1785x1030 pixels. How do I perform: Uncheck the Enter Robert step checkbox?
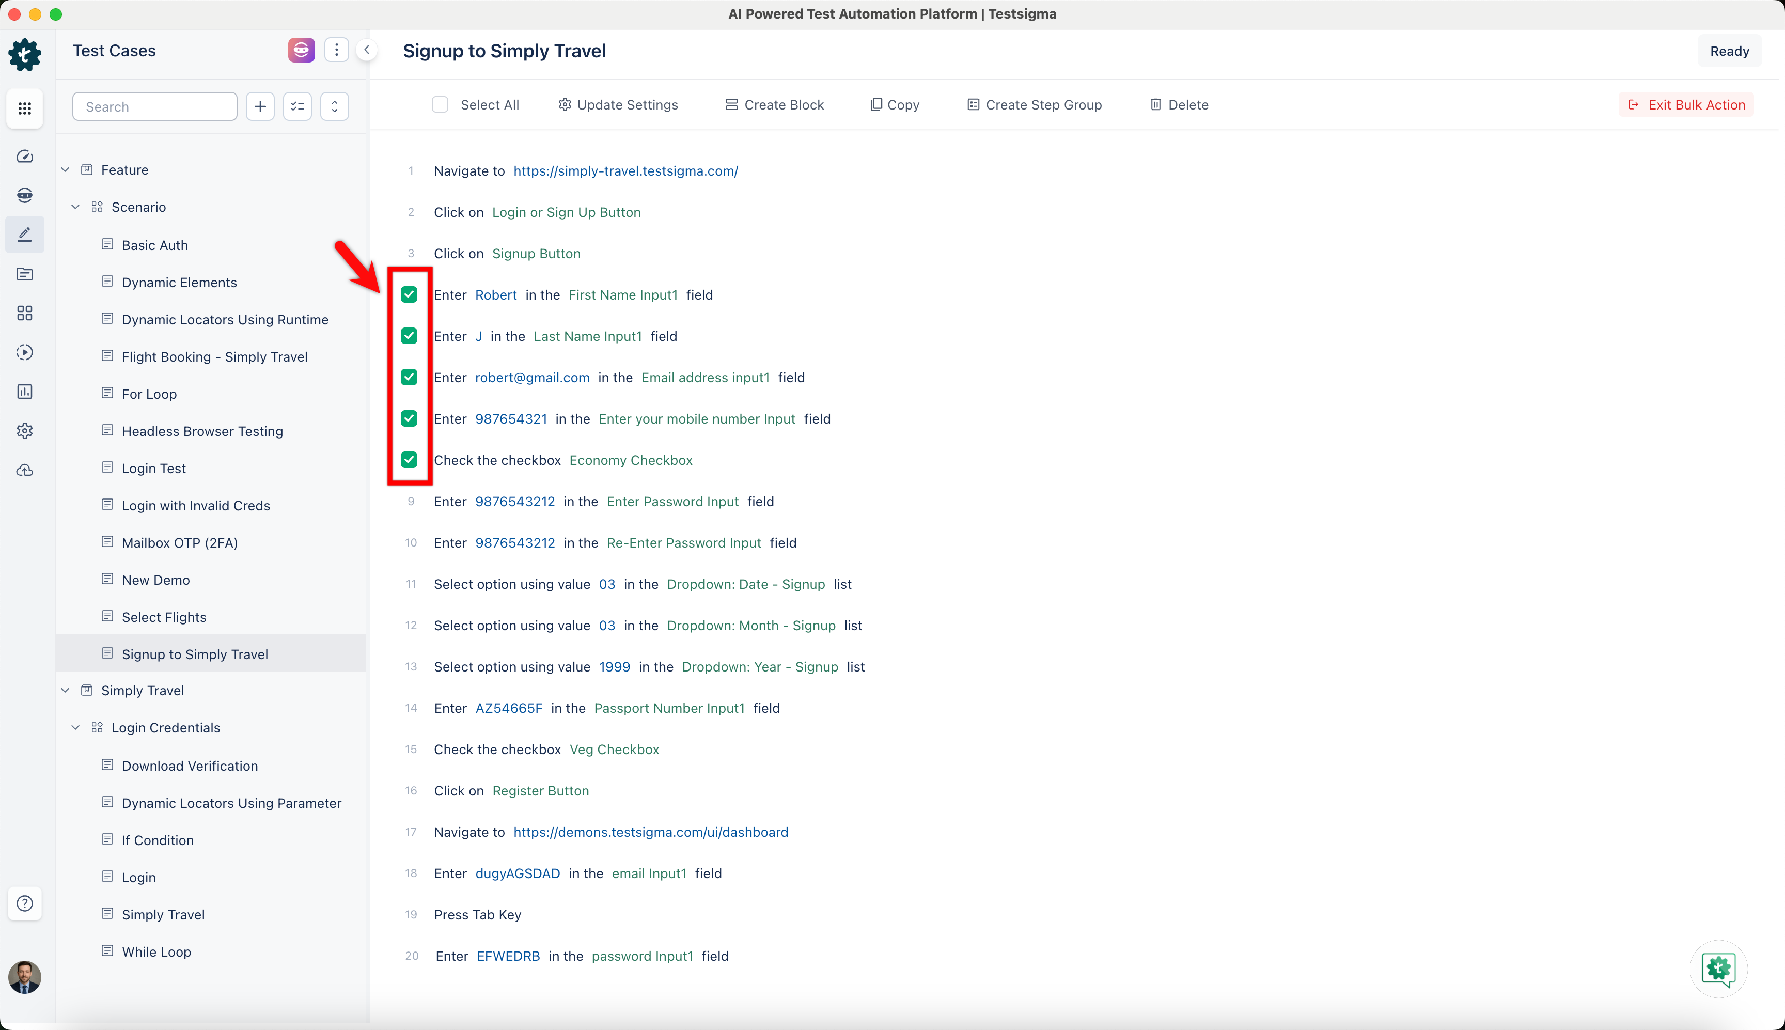(x=409, y=294)
